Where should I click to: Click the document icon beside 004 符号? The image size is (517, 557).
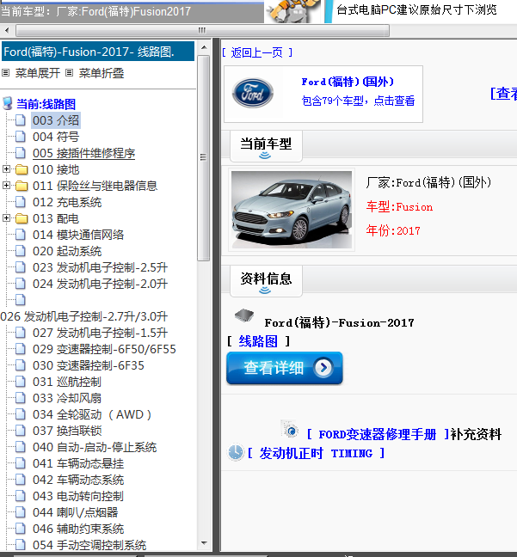tap(21, 137)
